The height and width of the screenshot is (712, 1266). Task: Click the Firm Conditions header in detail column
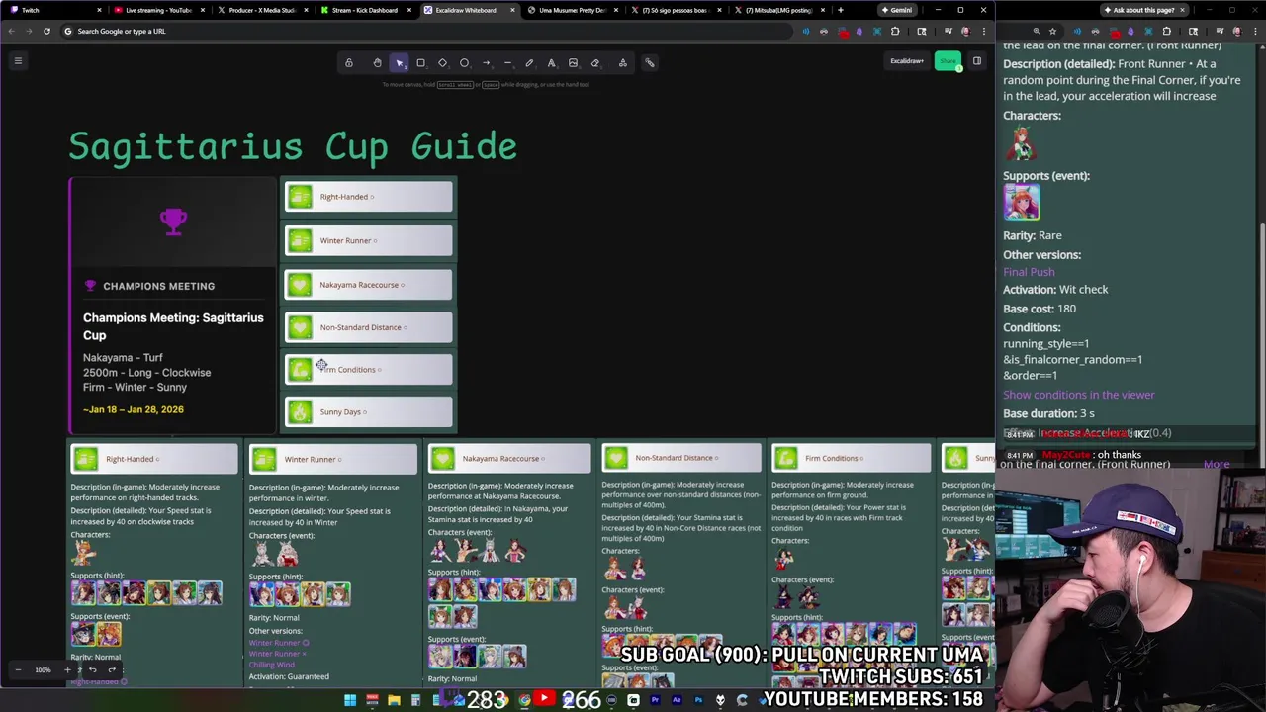tap(852, 458)
